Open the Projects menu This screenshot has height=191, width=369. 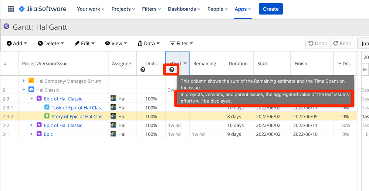coord(123,9)
